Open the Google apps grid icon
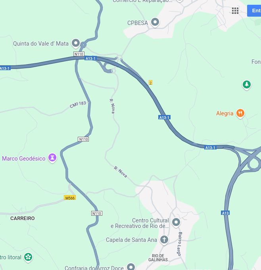261x270 pixels. [x=235, y=11]
